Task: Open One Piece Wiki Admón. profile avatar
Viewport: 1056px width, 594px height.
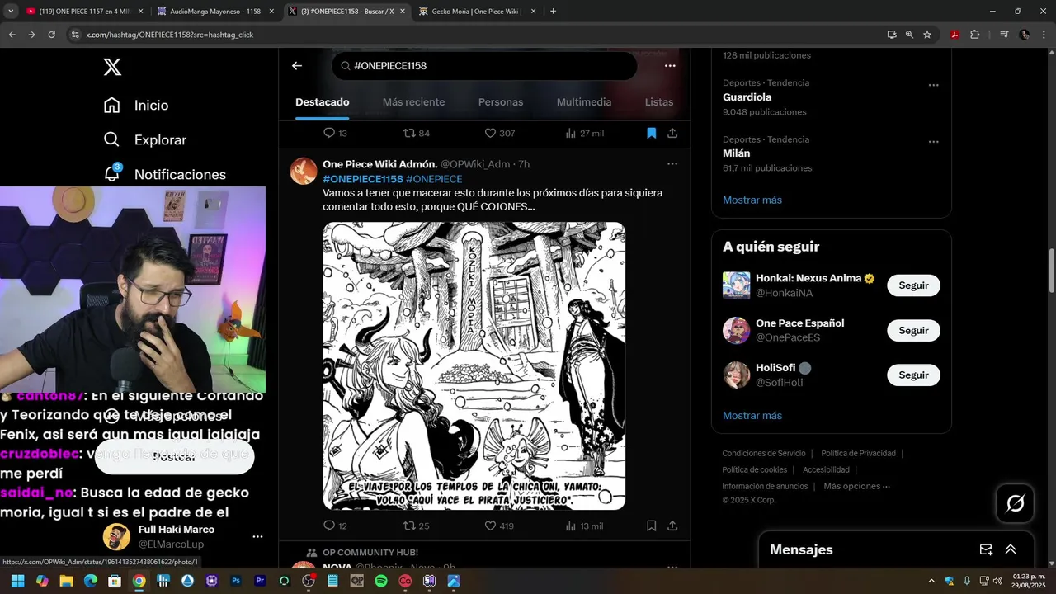Action: coord(304,171)
